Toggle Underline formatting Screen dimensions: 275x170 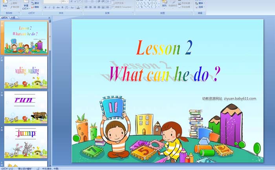(x=54, y=7)
